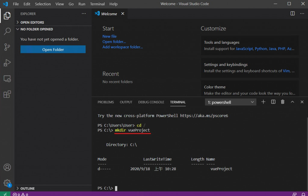
Task: Switch to the Output panel tab
Action: click(126, 102)
